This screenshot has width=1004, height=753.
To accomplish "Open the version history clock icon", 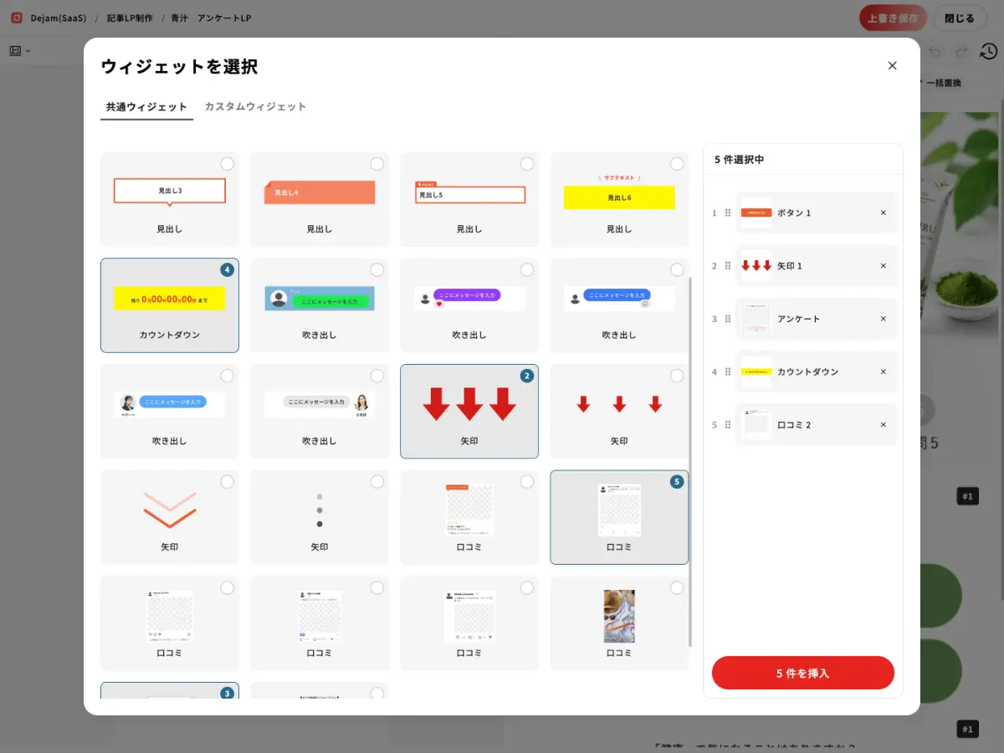I will 988,51.
